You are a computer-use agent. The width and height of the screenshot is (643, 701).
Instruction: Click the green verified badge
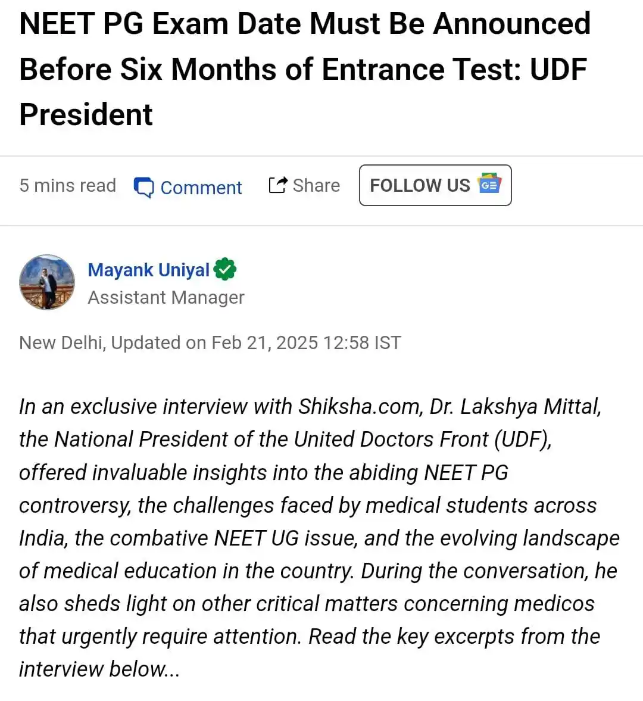pyautogui.click(x=225, y=269)
